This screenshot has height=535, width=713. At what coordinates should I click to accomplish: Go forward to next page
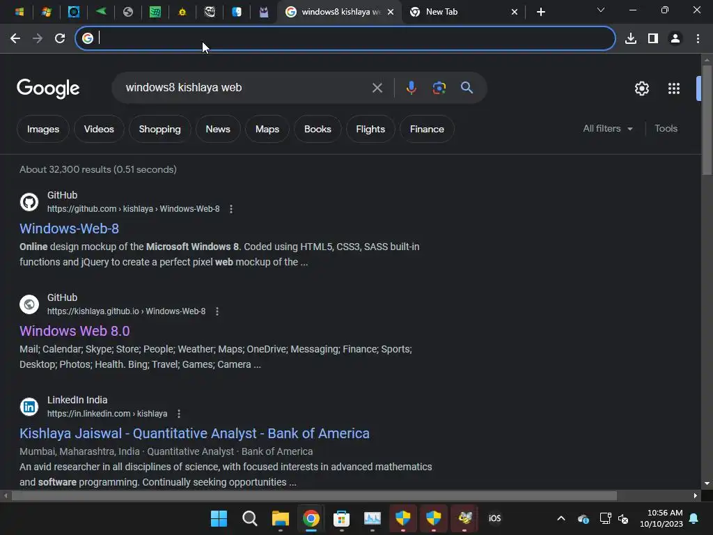click(38, 38)
